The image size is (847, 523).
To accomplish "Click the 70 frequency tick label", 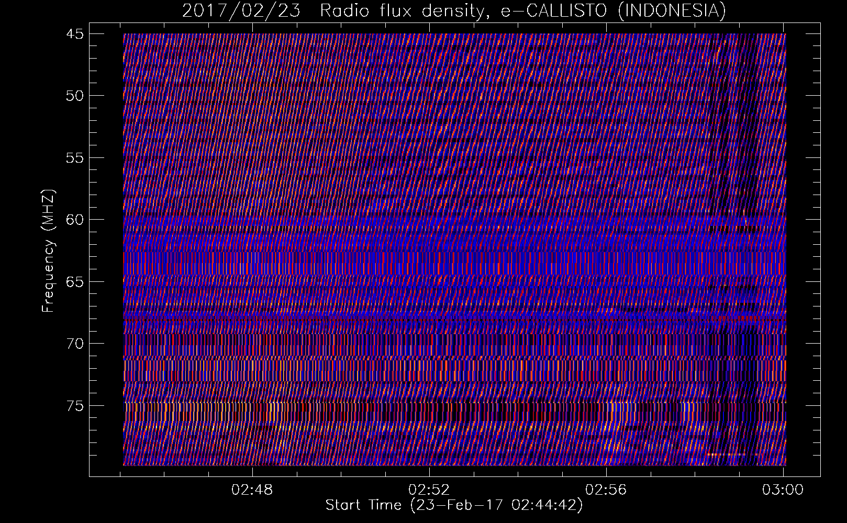I will click(74, 344).
